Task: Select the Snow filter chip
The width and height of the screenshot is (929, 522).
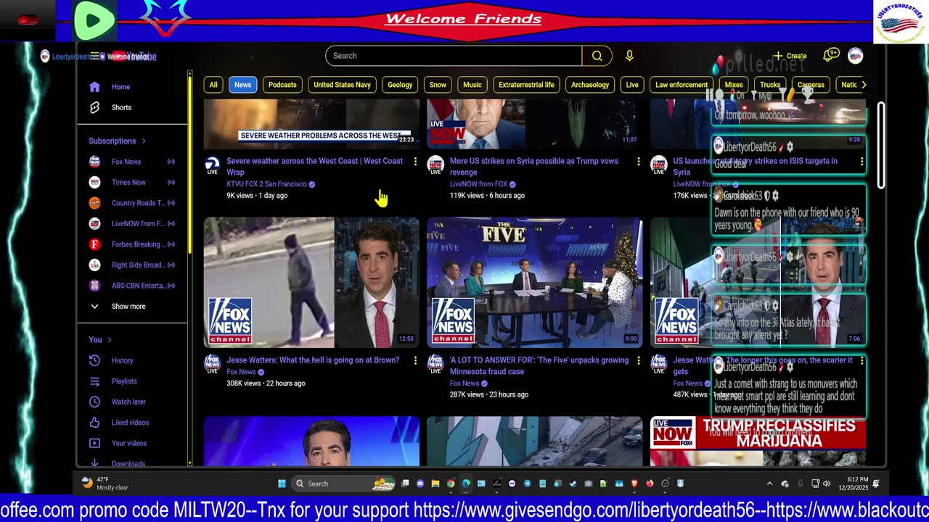Action: coord(438,85)
